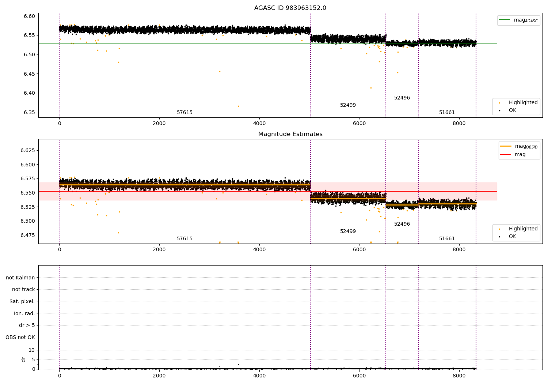This screenshot has height=384, width=548.
Task: Click the 6.60 y-axis tick of top plot
Action: [30, 16]
